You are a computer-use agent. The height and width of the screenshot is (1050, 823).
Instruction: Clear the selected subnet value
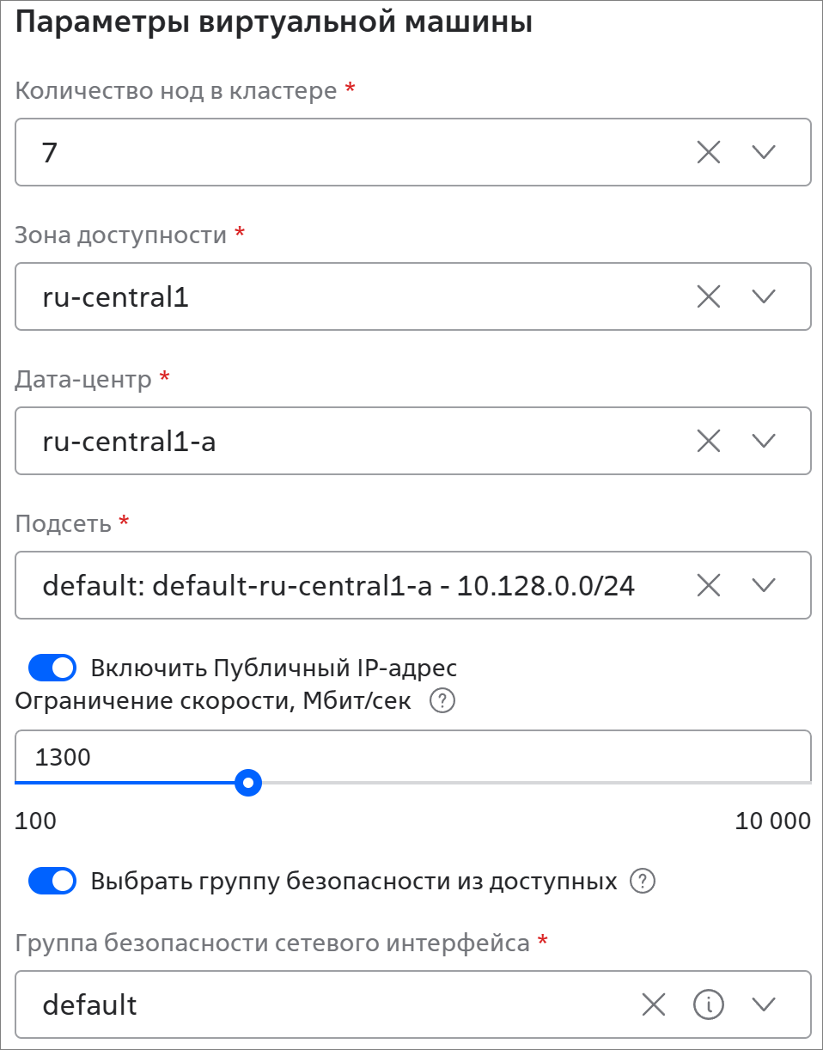(708, 586)
